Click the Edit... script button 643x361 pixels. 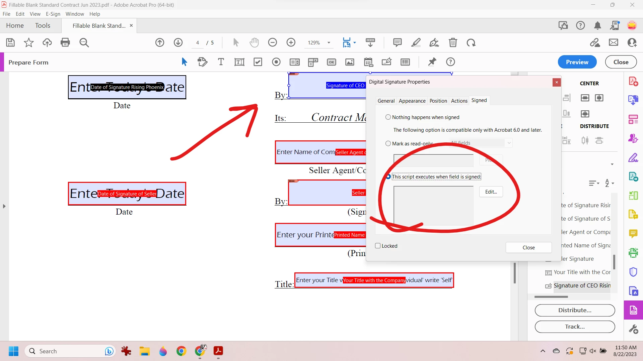pyautogui.click(x=491, y=192)
